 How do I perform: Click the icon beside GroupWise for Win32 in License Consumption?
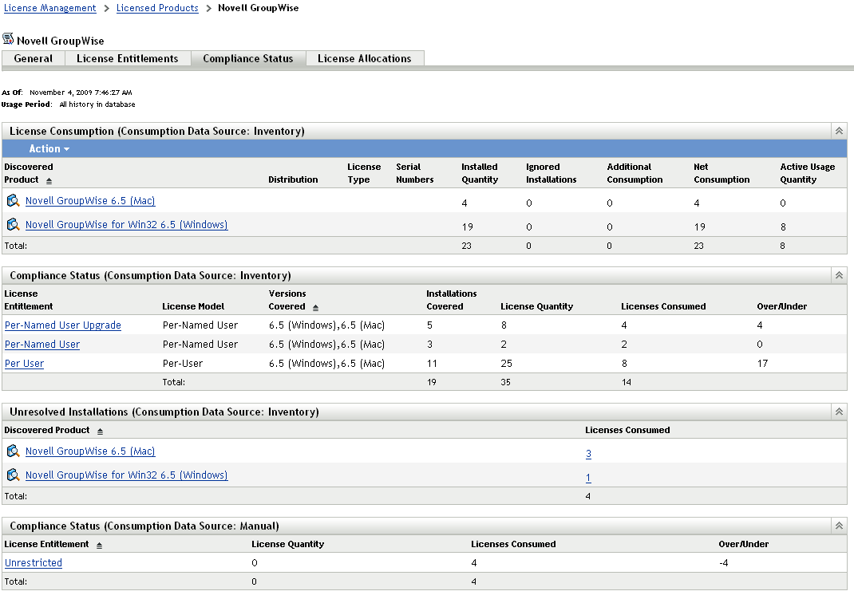13,224
